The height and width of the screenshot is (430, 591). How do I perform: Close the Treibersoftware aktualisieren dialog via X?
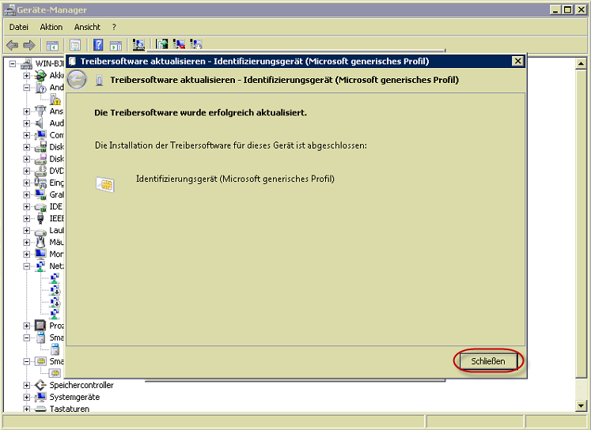(517, 61)
